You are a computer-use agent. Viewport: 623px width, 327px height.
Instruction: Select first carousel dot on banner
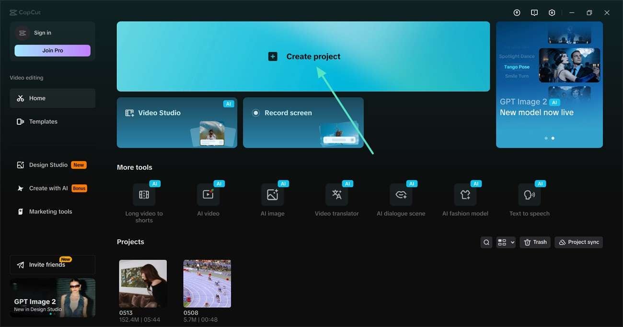click(x=546, y=138)
